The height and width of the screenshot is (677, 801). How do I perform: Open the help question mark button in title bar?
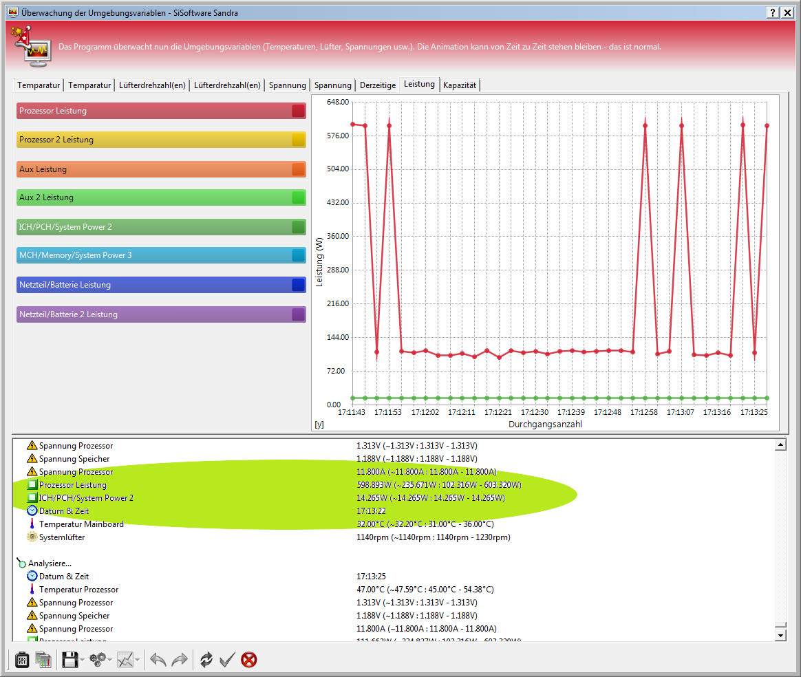(x=773, y=12)
